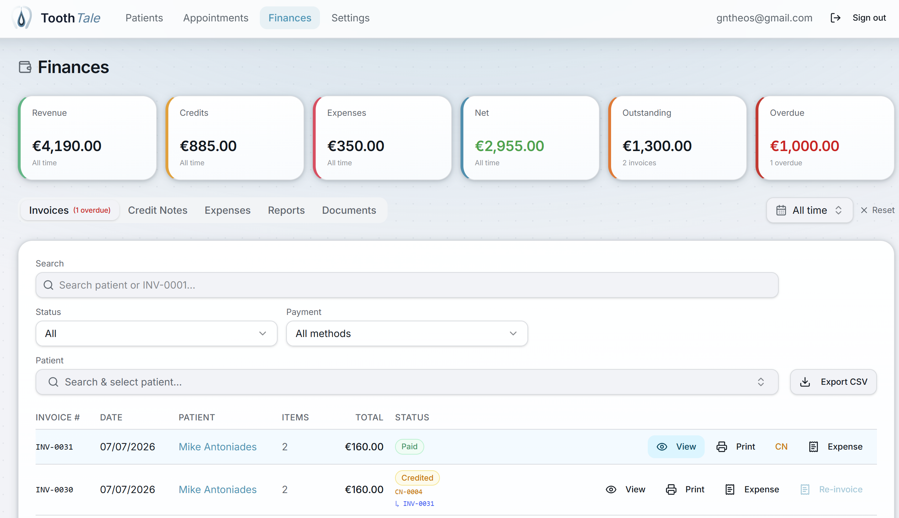
Task: Click the receipt icon for INV-0030 Expense
Action: pos(730,489)
